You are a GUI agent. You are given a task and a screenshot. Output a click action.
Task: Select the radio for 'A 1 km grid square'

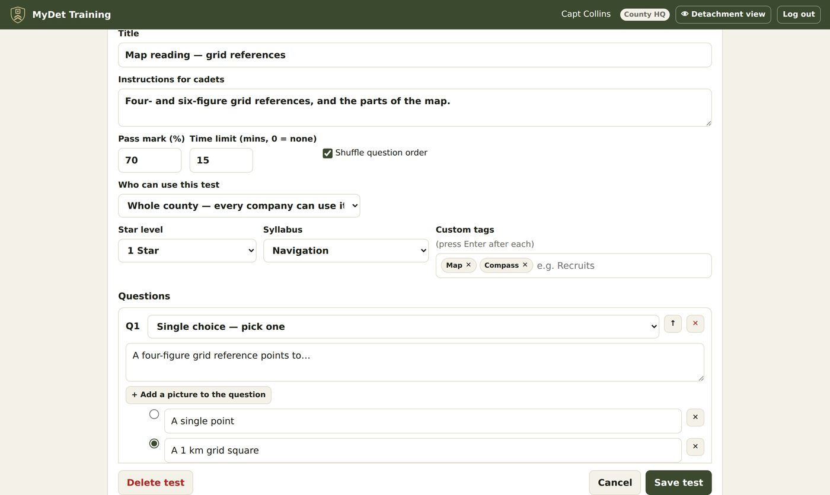click(154, 443)
